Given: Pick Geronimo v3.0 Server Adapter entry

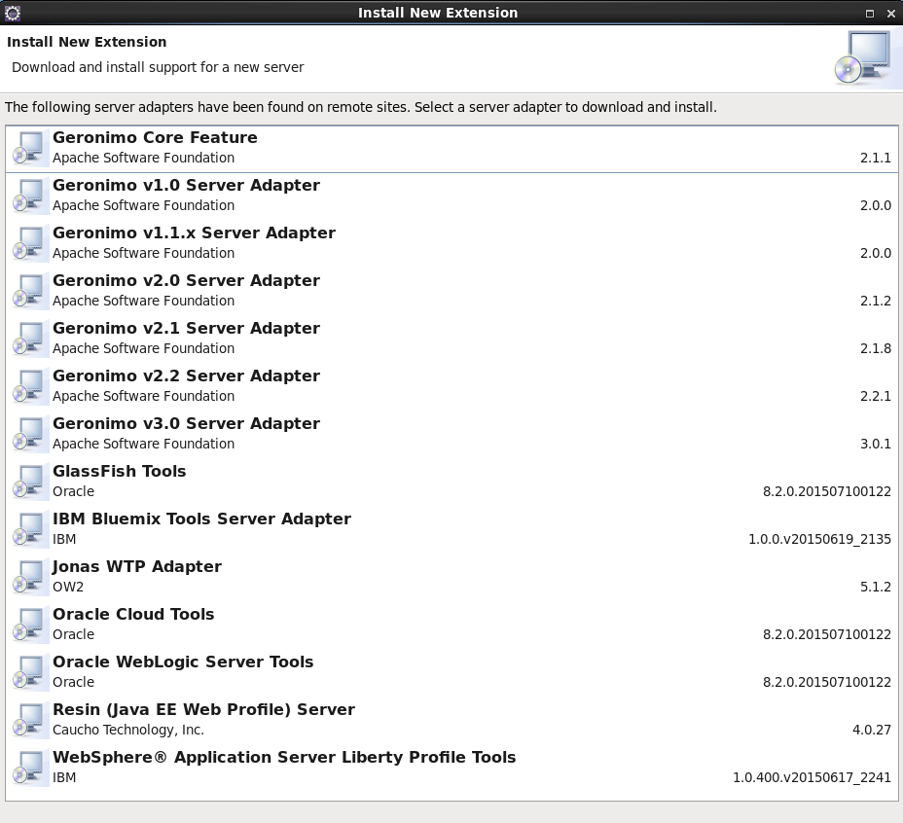Looking at the screenshot, I should coord(451,435).
